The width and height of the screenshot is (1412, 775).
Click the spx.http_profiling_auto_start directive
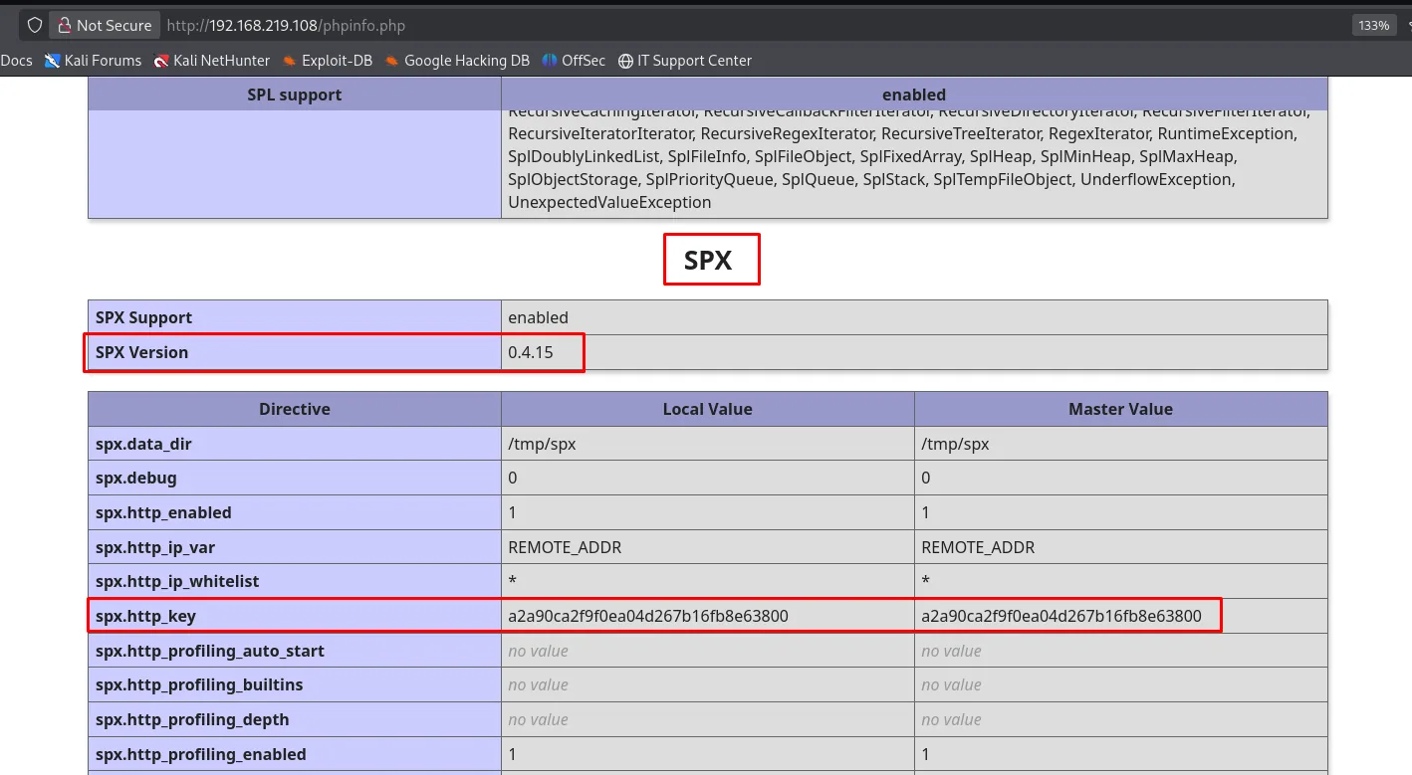click(x=210, y=651)
